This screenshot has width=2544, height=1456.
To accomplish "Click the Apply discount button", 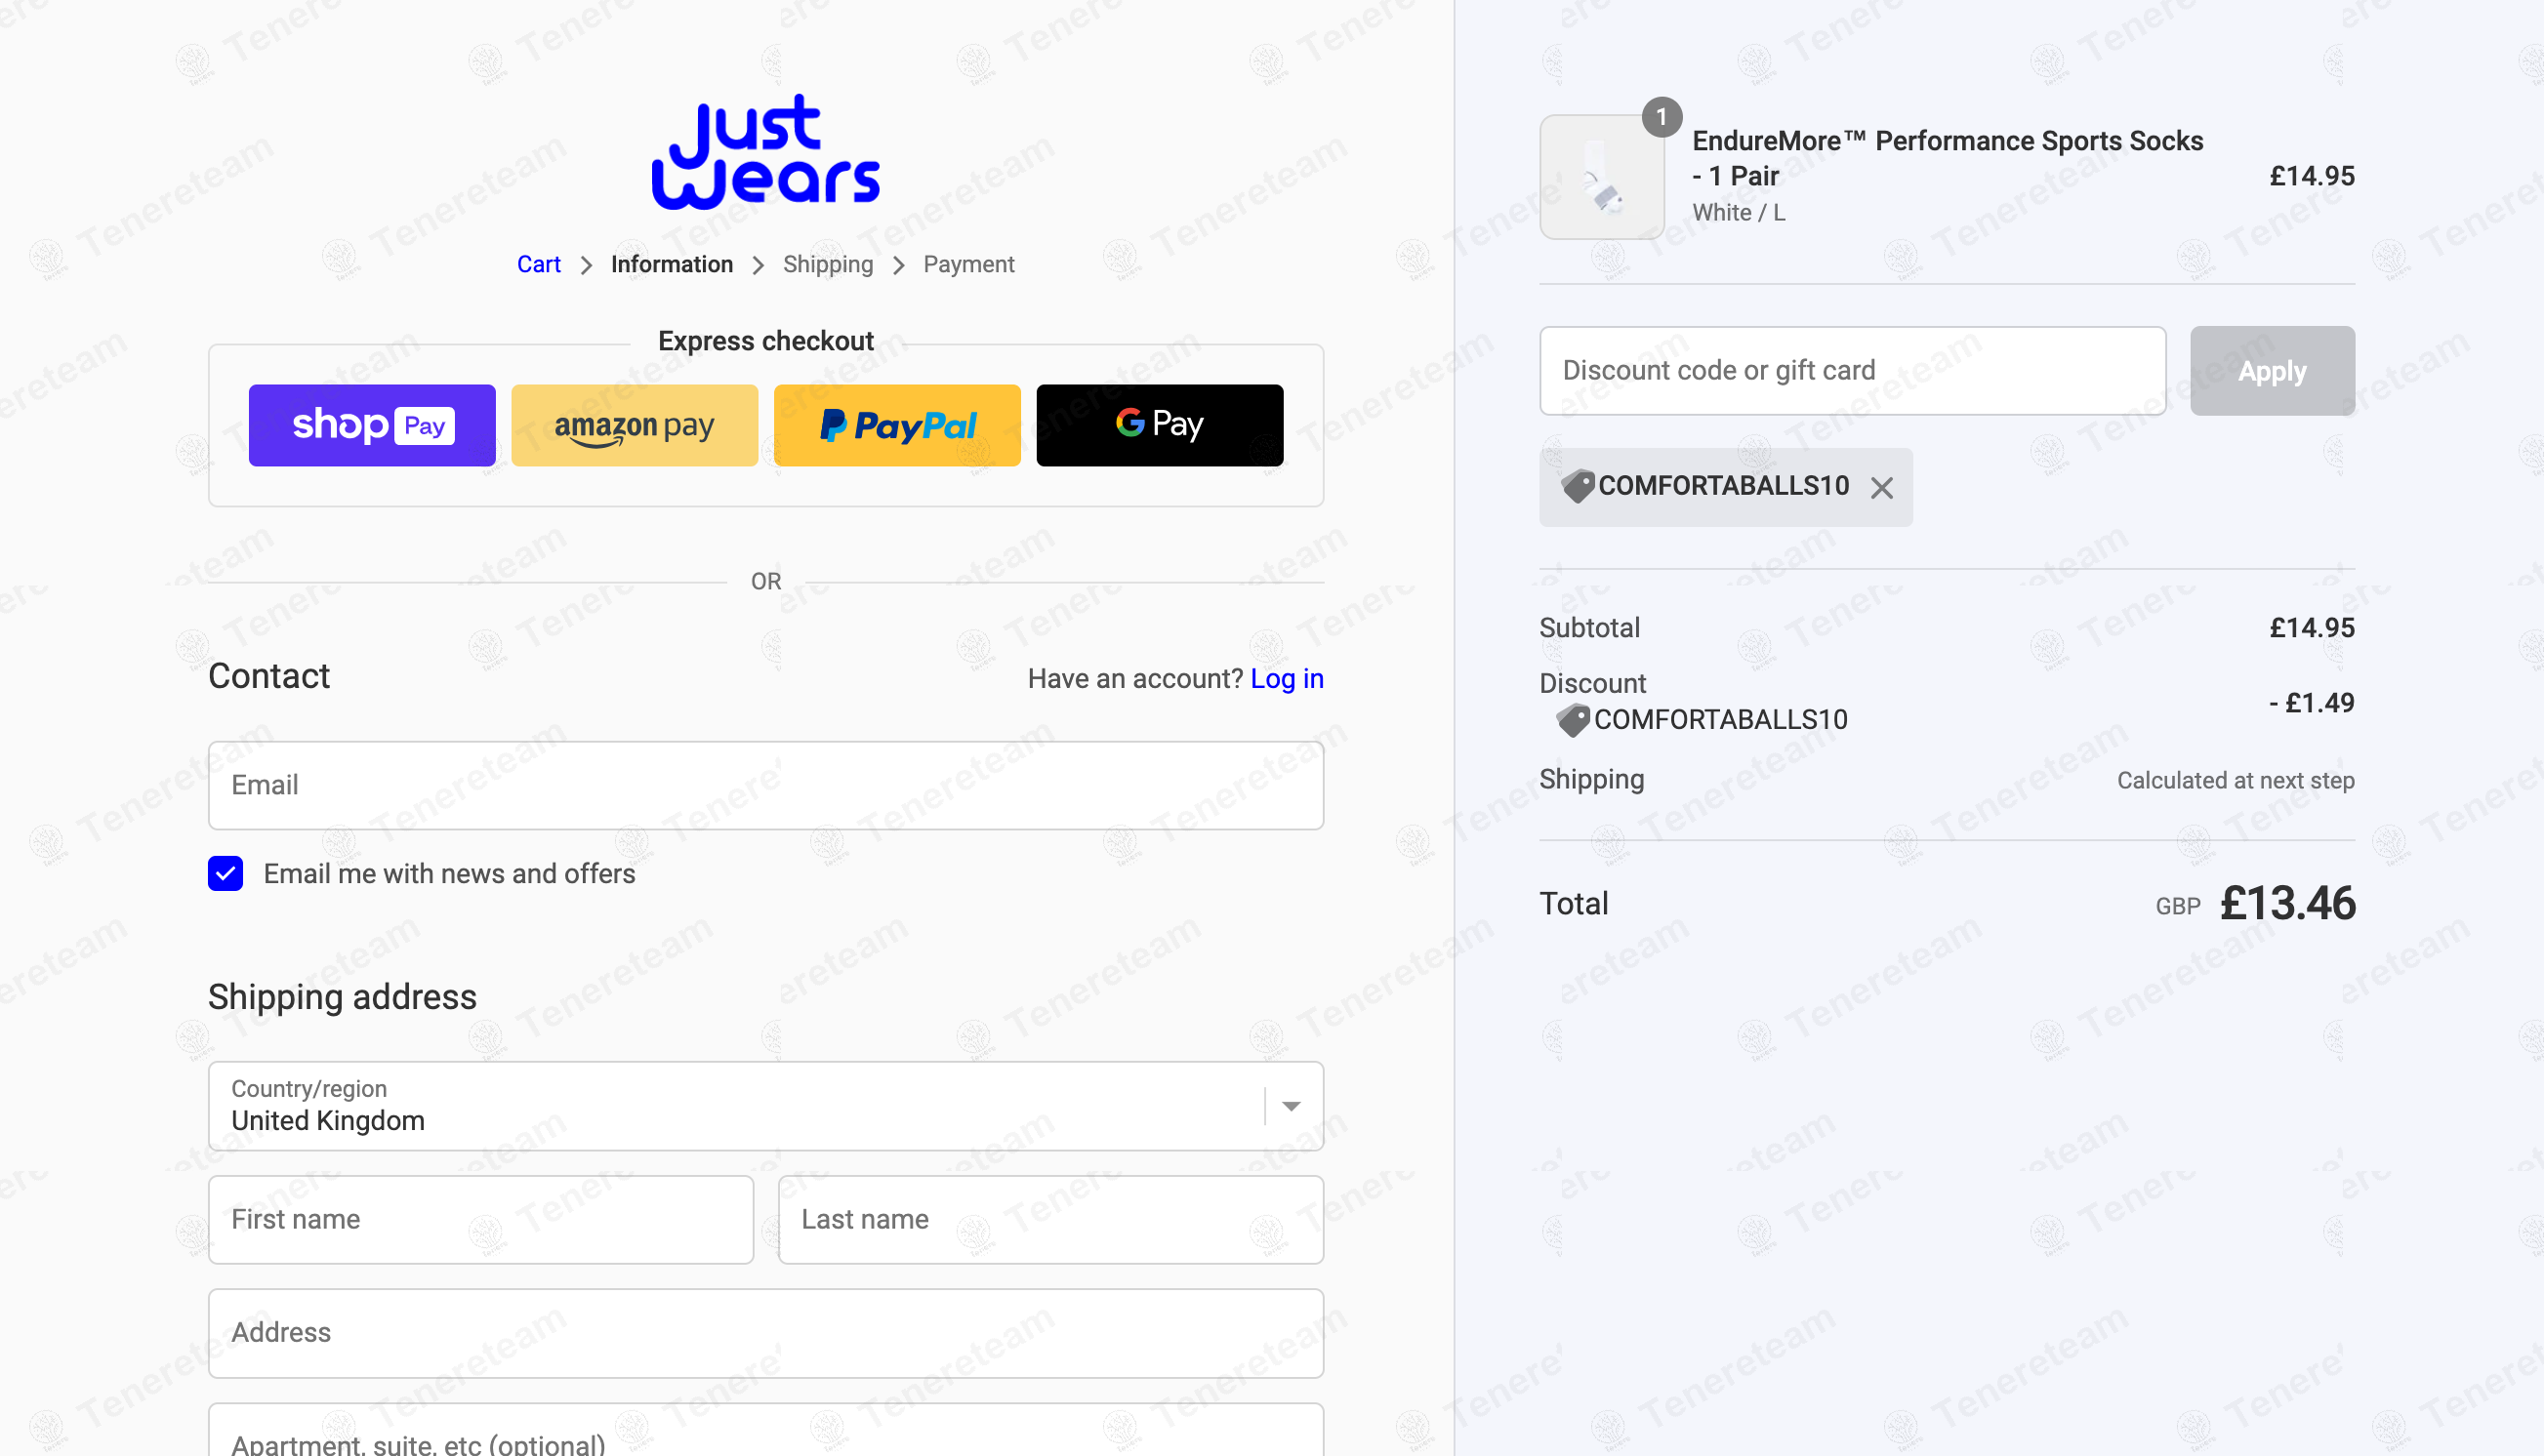I will (2272, 371).
